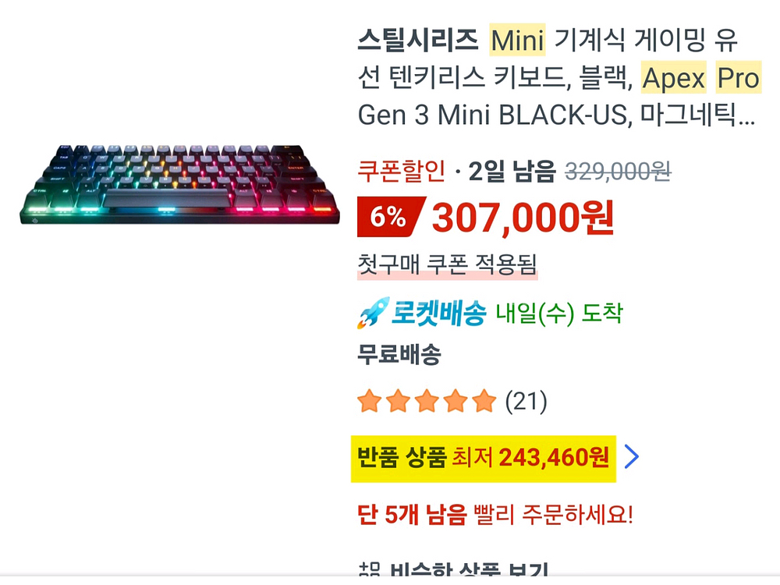Screen dimensions: 780x585
Task: Click the red 쿠폰할인 label
Action: (x=401, y=171)
